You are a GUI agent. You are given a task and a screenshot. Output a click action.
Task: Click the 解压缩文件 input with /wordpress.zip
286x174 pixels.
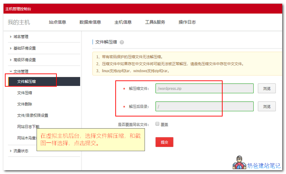click(x=204, y=88)
